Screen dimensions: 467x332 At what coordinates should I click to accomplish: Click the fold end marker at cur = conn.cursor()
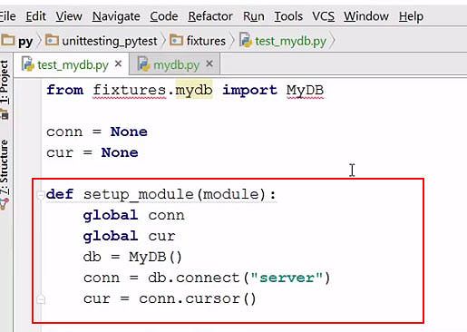(41, 299)
